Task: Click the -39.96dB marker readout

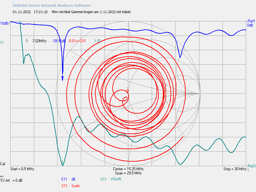Action: click(59, 41)
